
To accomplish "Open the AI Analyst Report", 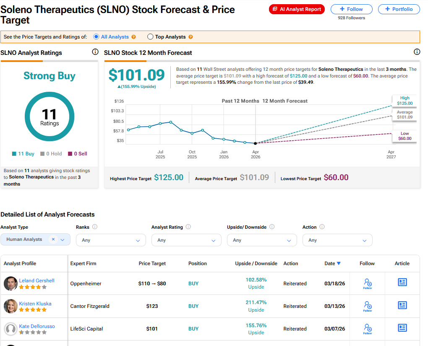I will click(297, 9).
